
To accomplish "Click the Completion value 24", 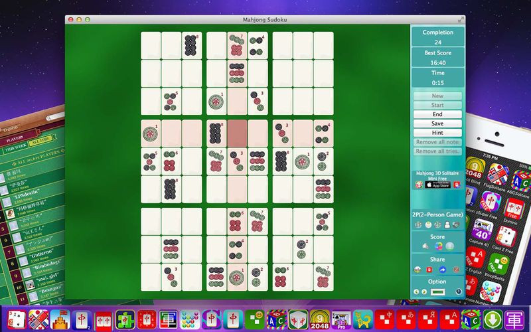I will pos(437,42).
